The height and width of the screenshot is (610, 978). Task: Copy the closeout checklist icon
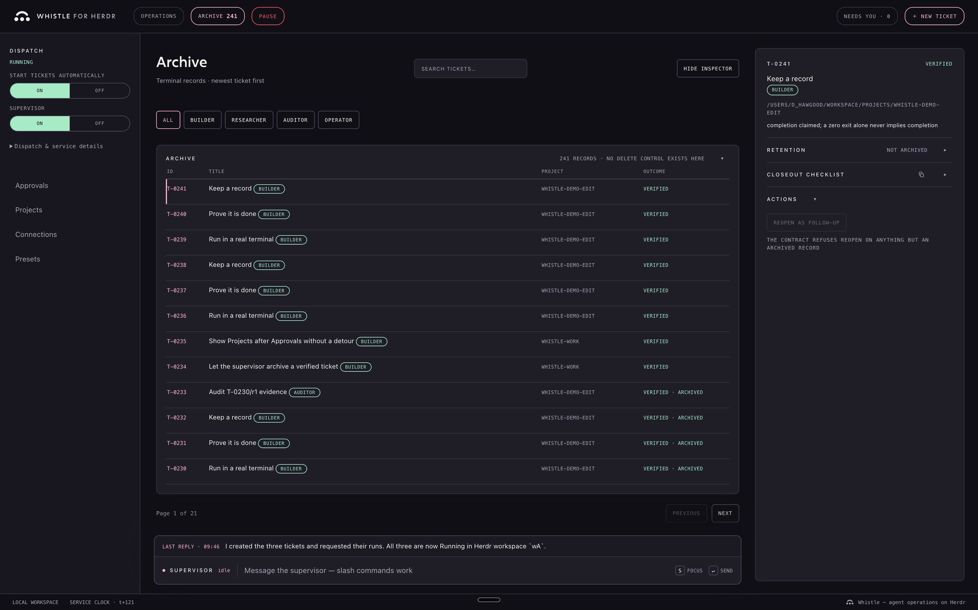[921, 175]
